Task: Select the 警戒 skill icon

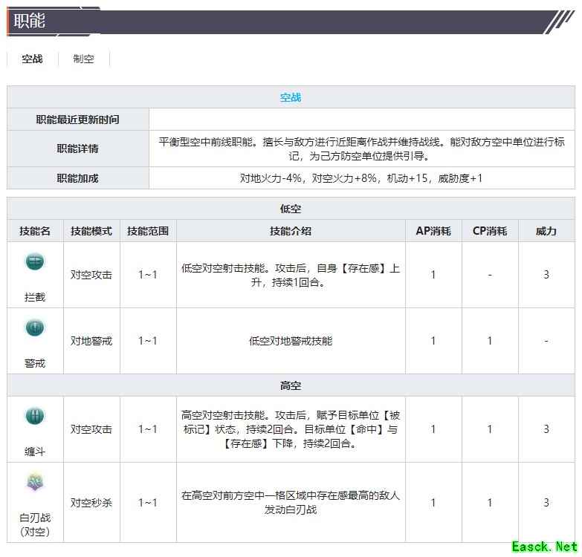Action: tap(35, 328)
